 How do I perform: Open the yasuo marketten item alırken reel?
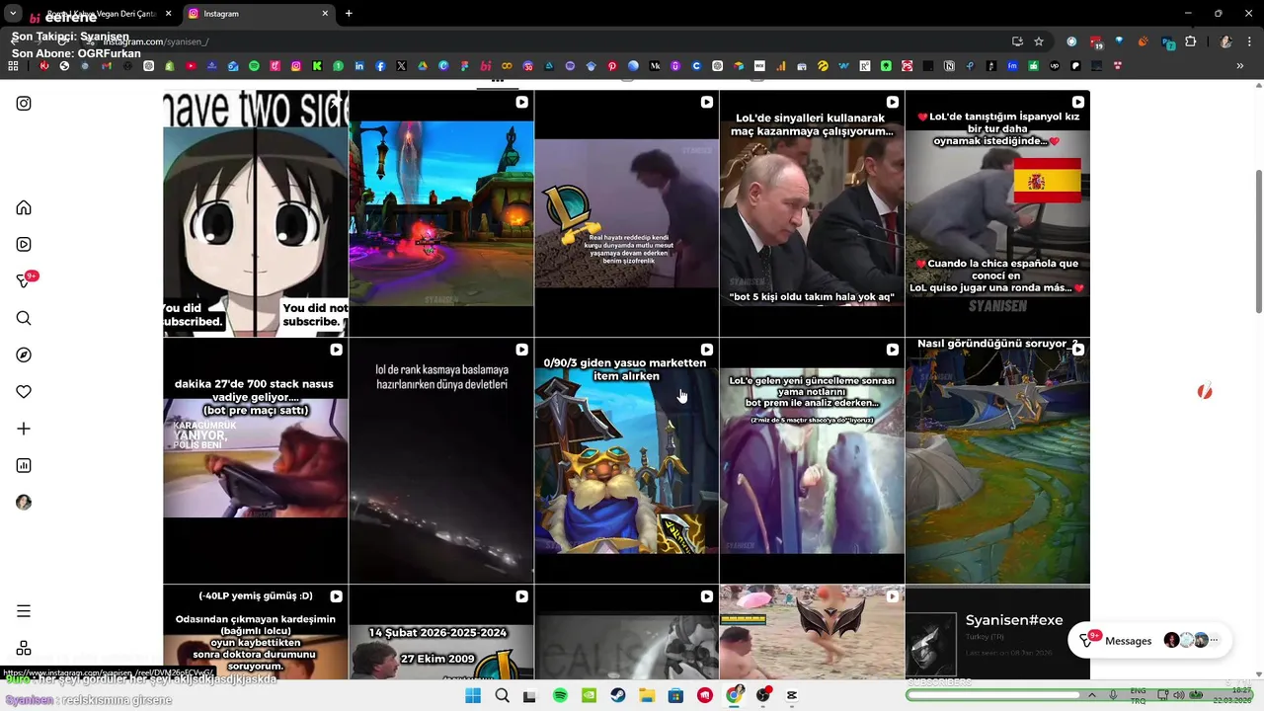(x=626, y=461)
